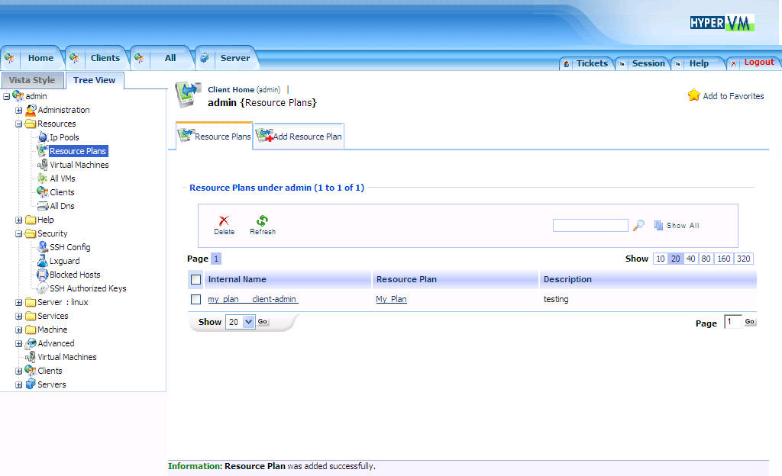Click the search text input field
Image resolution: width=782 pixels, height=476 pixels.
[590, 225]
